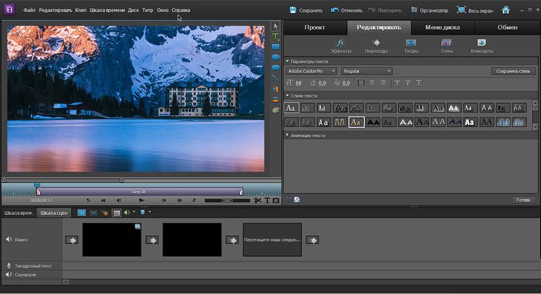Open the properties list icon in timeline toolbar

coord(117,213)
